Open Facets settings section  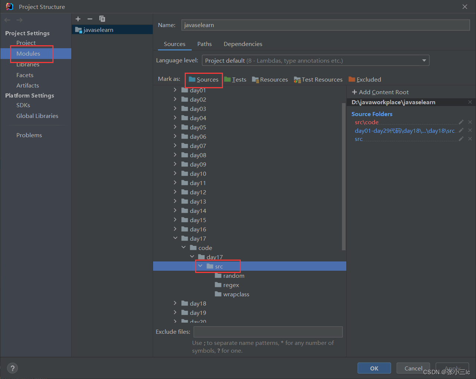[25, 75]
